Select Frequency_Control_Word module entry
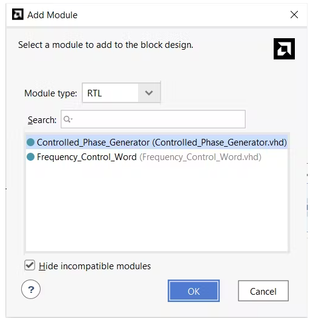310x322 pixels. point(157,157)
